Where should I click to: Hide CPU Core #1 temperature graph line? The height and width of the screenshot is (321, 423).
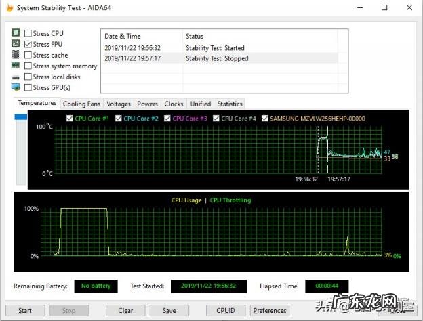(70, 119)
